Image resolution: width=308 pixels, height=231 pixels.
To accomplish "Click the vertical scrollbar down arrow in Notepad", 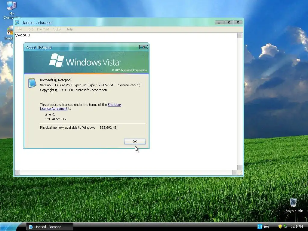I will point(240,167).
